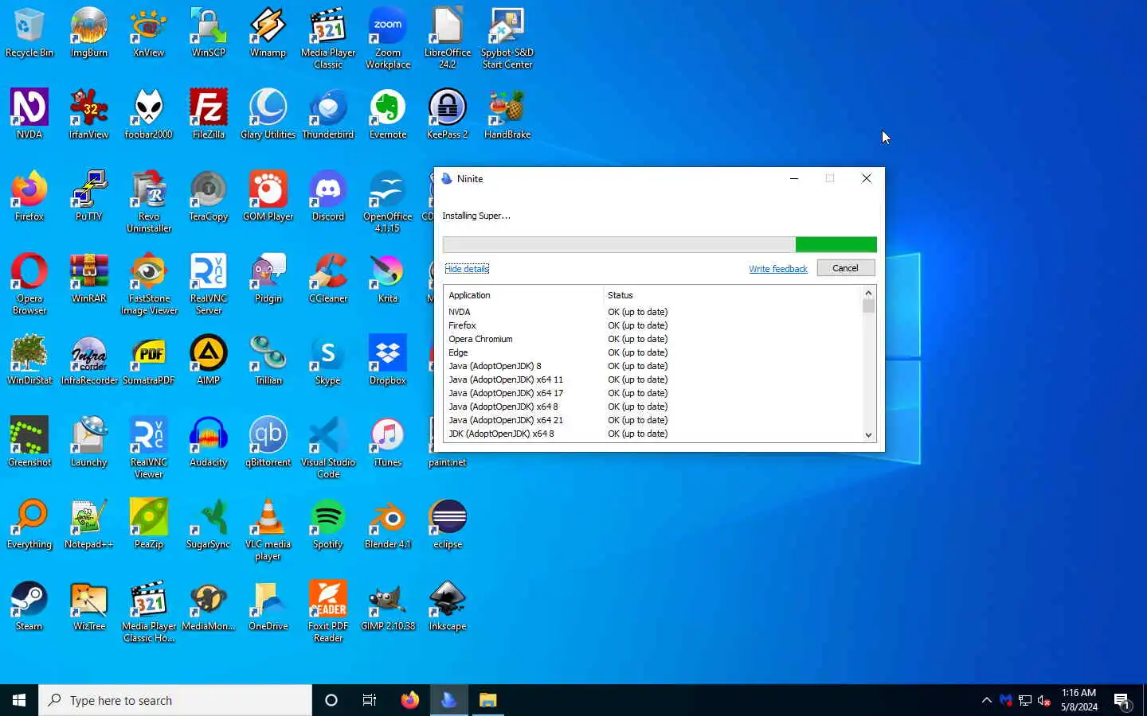Click the qBittorrent desktop icon
This screenshot has width=1147, height=716.
tap(268, 442)
